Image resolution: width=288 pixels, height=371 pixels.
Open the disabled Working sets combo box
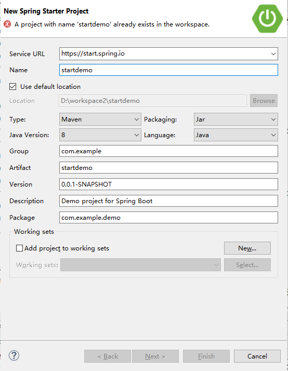point(140,265)
